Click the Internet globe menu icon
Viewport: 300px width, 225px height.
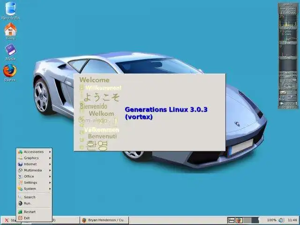click(x=20, y=164)
